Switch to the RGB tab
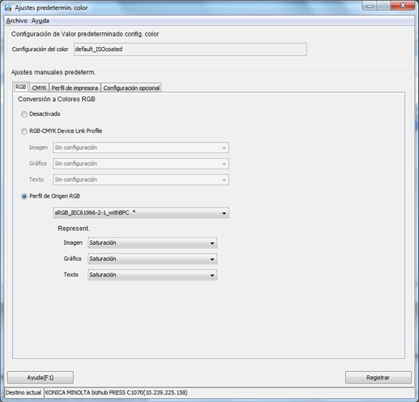Viewport: 419px width, 402px height. point(21,87)
